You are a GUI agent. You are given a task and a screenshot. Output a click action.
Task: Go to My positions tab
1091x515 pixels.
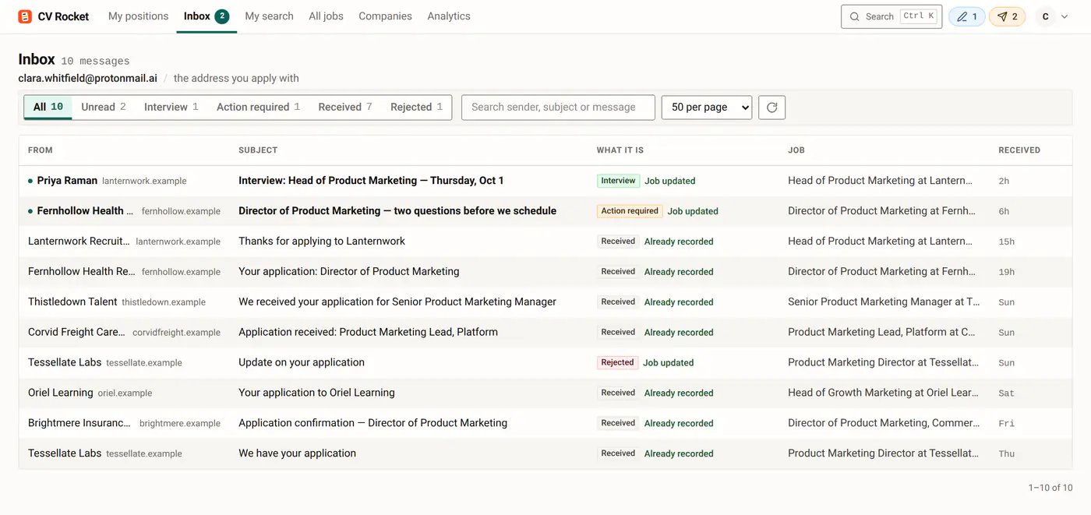(138, 16)
